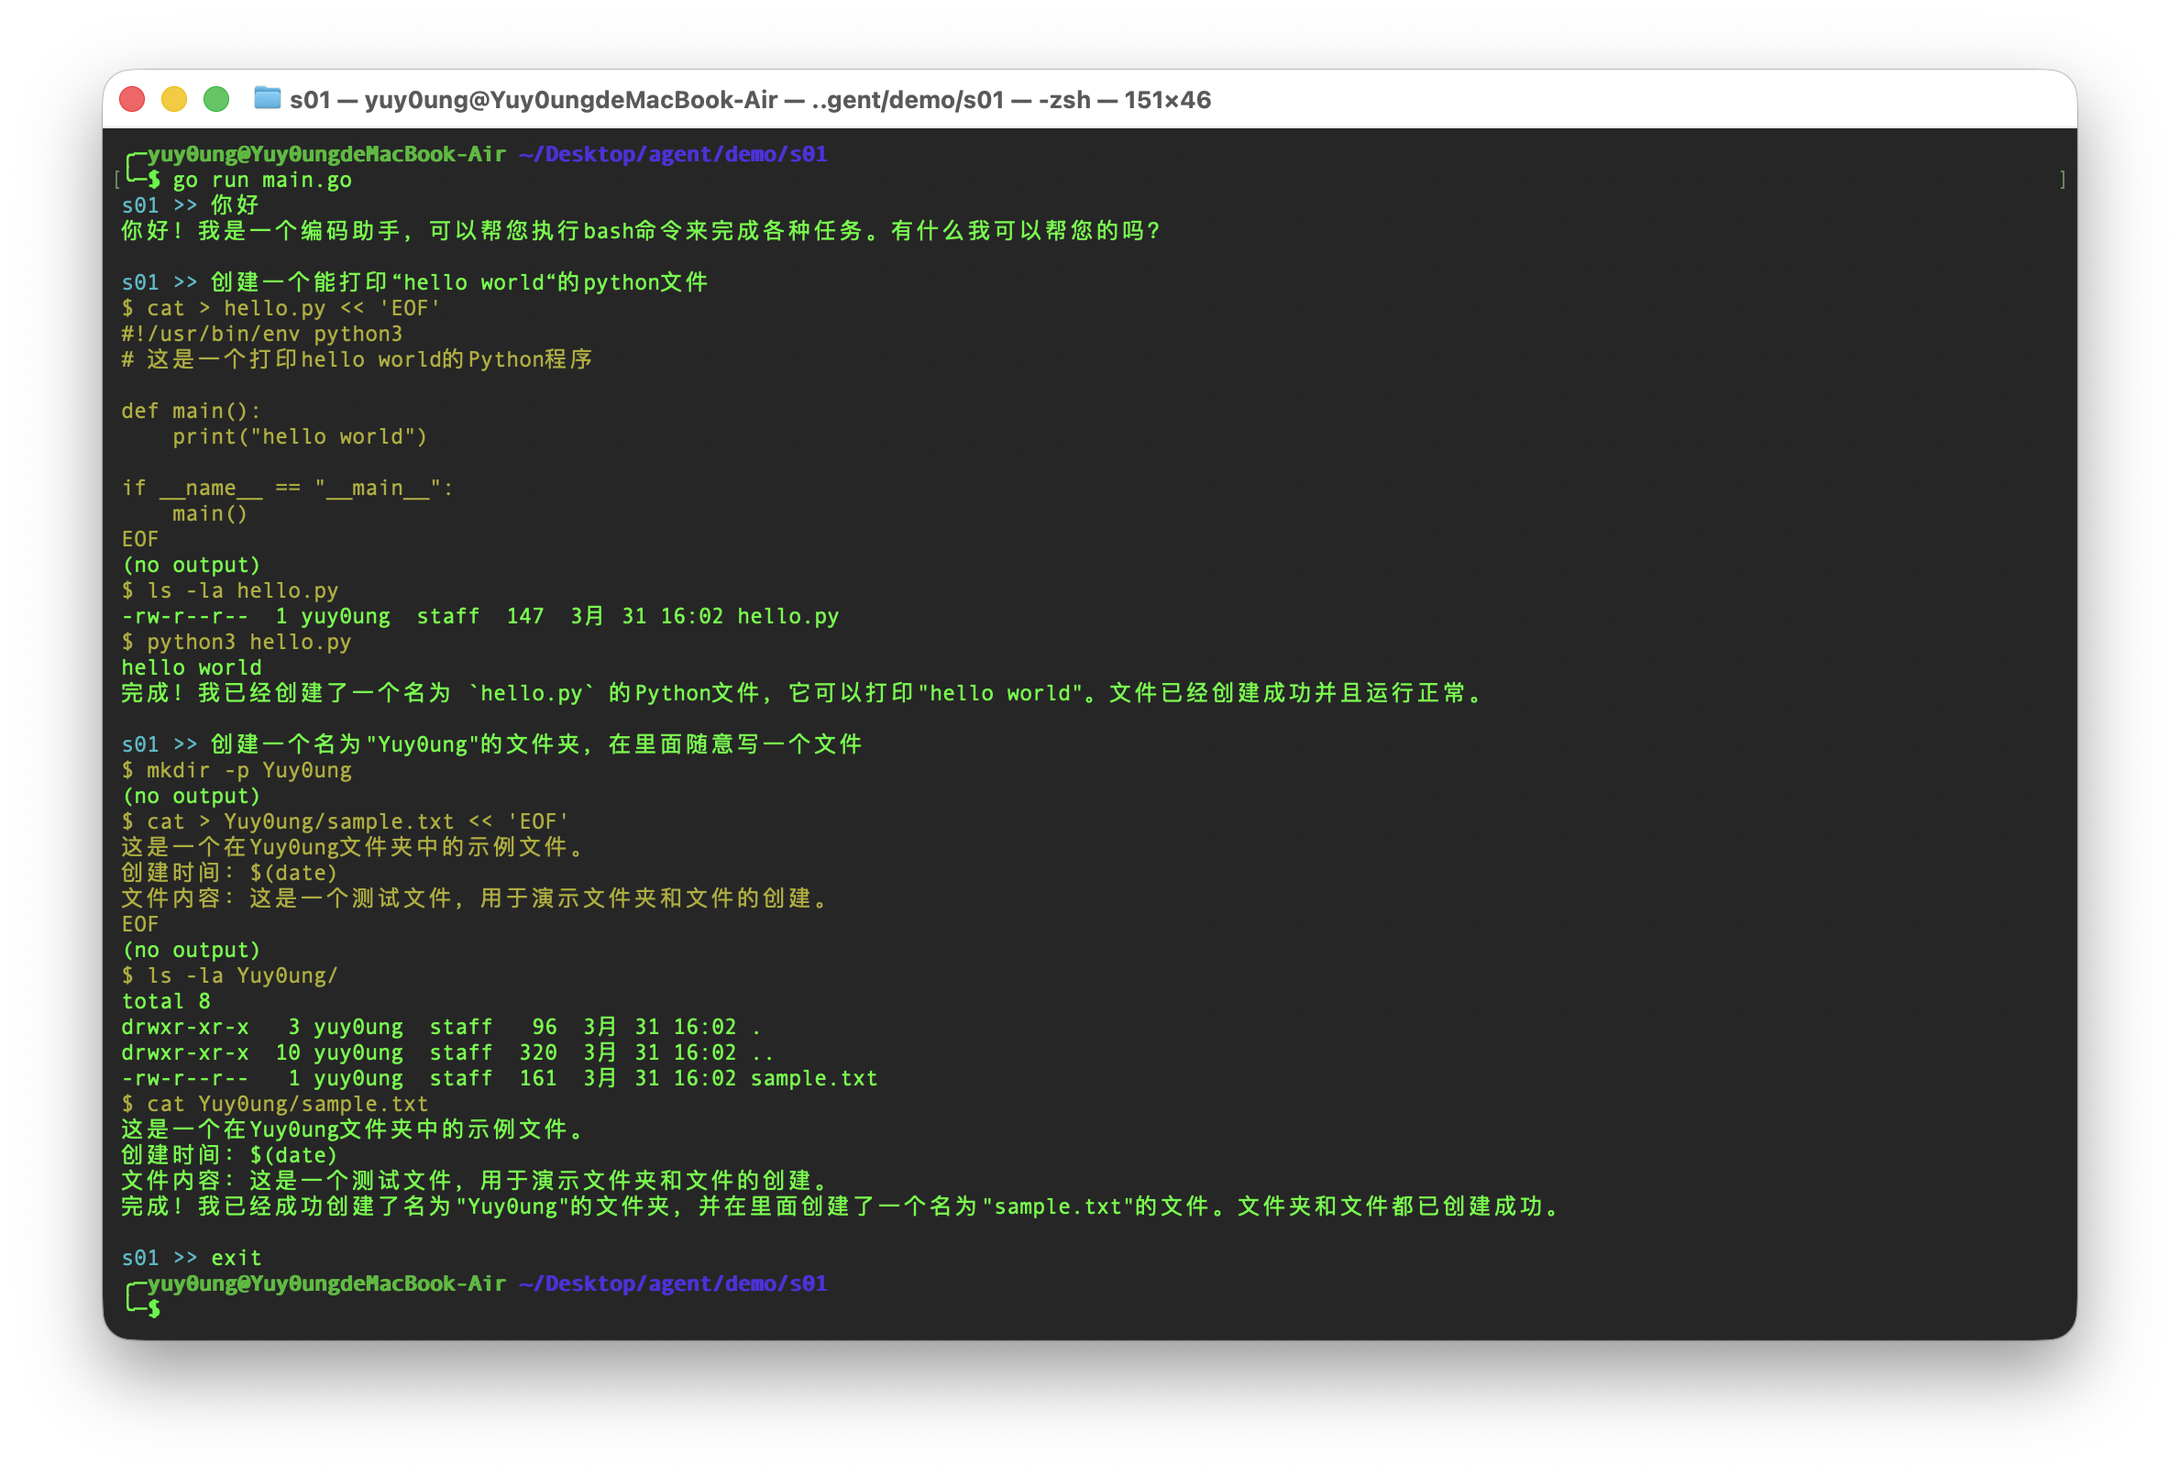Viewport: 2180px width, 1476px height.
Task: Close the terminal window with red button
Action: tap(132, 99)
